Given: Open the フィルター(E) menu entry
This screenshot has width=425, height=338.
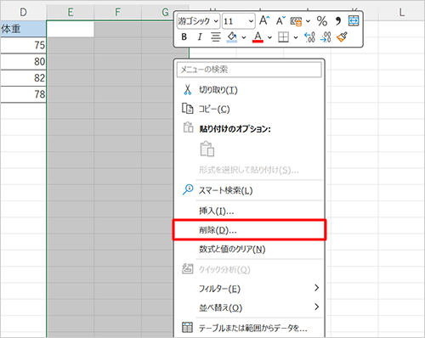Looking at the screenshot, I should [249, 289].
